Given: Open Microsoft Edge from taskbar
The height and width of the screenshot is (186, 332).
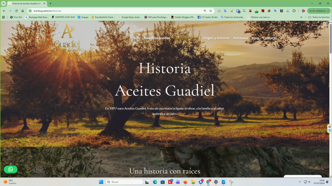Looking at the screenshot, I should [155, 182].
